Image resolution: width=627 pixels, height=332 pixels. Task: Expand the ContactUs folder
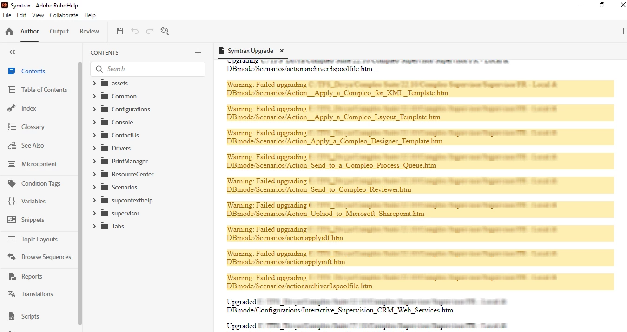coord(94,135)
